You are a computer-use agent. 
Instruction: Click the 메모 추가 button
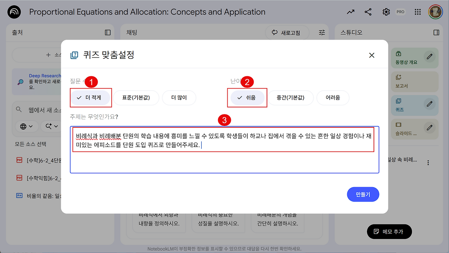pyautogui.click(x=389, y=232)
